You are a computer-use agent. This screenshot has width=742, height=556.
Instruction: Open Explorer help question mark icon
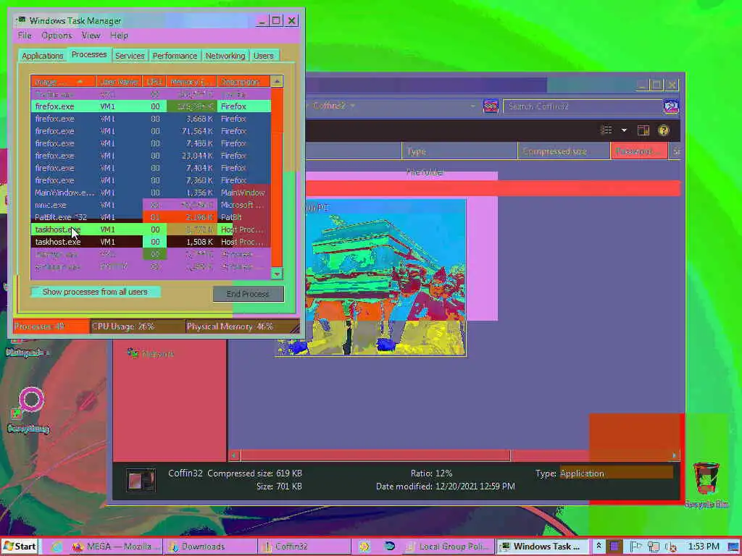point(664,130)
